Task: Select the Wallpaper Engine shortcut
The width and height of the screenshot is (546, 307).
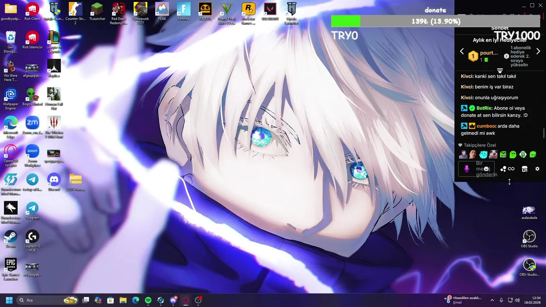Action: click(x=11, y=98)
